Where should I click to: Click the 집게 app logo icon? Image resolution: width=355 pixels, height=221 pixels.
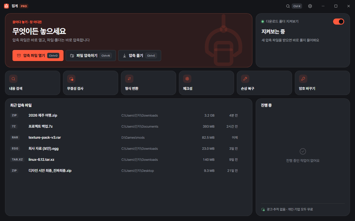click(x=6, y=6)
